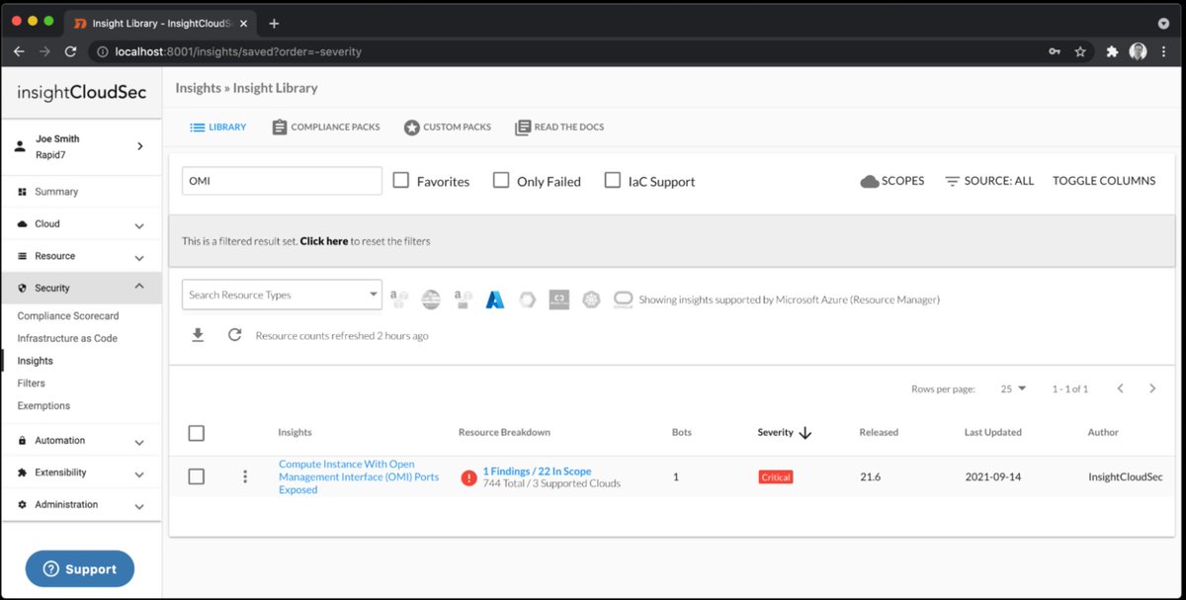The width and height of the screenshot is (1186, 600).
Task: Select the striped globe cloud filter icon
Action: [x=431, y=299]
